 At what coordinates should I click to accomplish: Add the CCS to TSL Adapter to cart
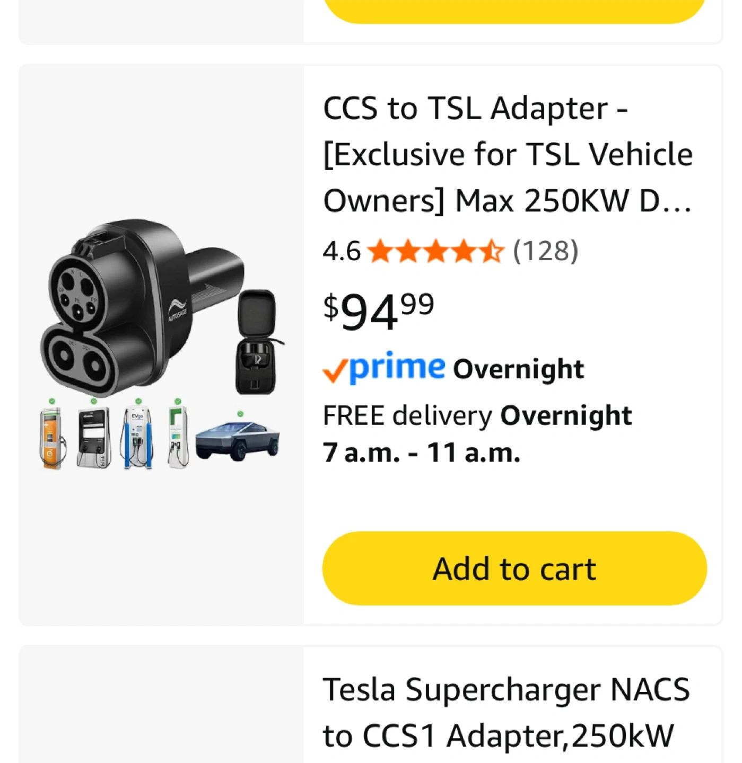coord(514,569)
